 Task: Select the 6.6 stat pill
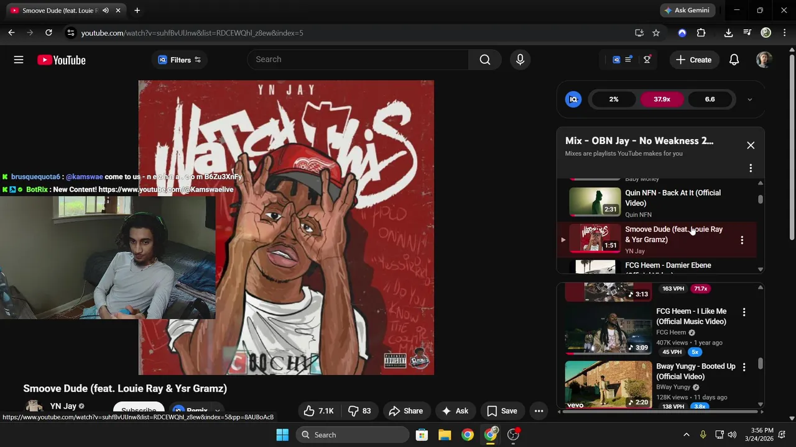(x=710, y=99)
